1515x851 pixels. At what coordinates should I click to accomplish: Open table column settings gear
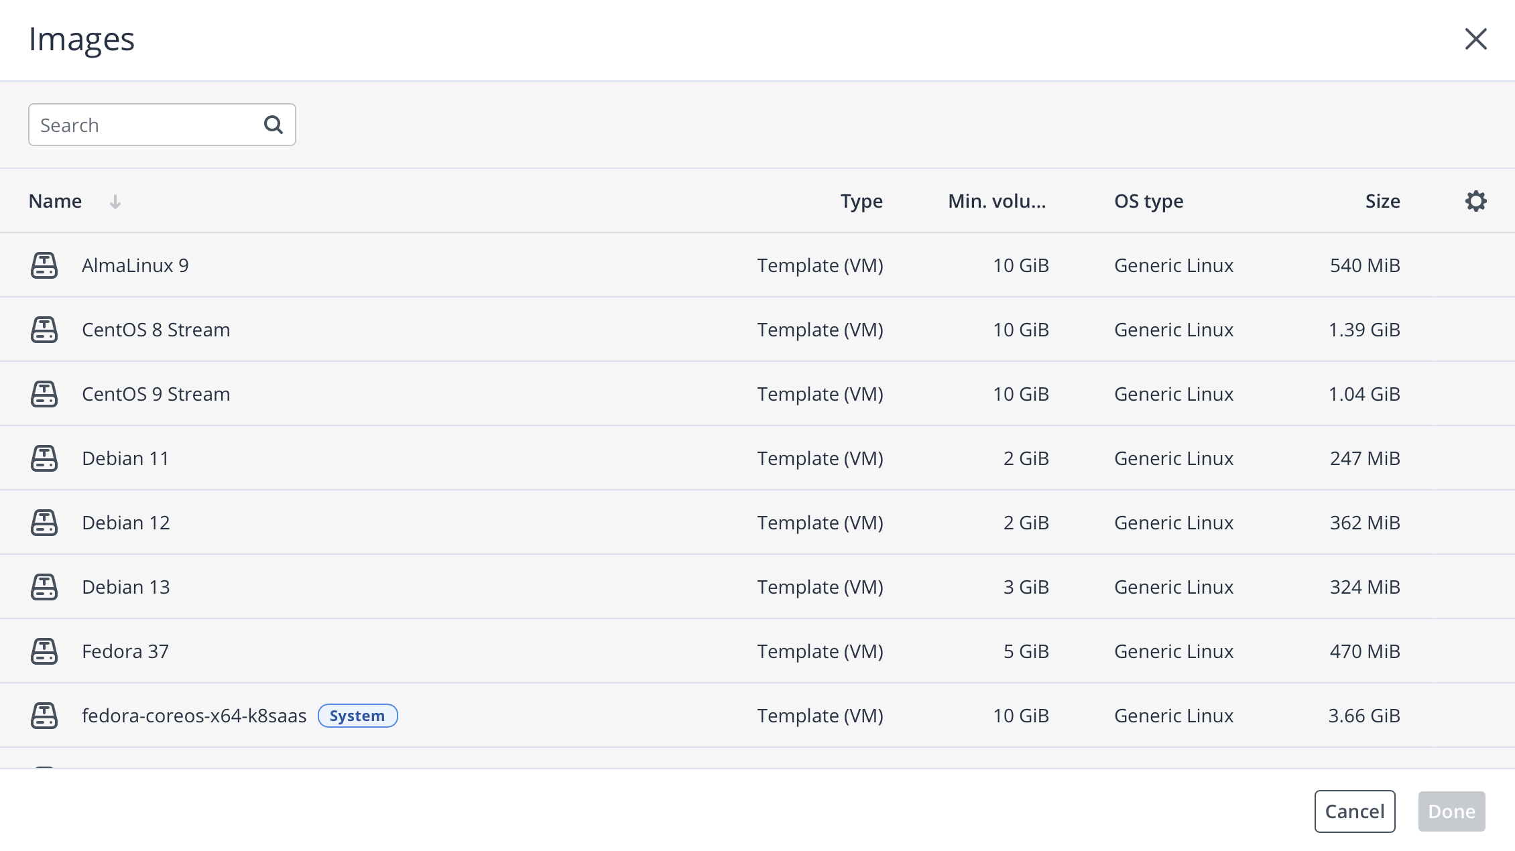click(1475, 201)
